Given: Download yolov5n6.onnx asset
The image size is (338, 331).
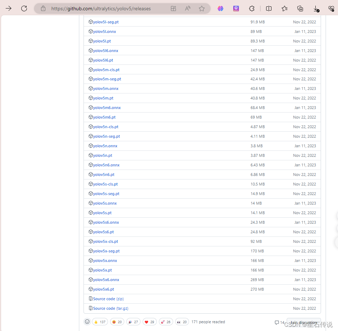Looking at the screenshot, I should [106, 165].
